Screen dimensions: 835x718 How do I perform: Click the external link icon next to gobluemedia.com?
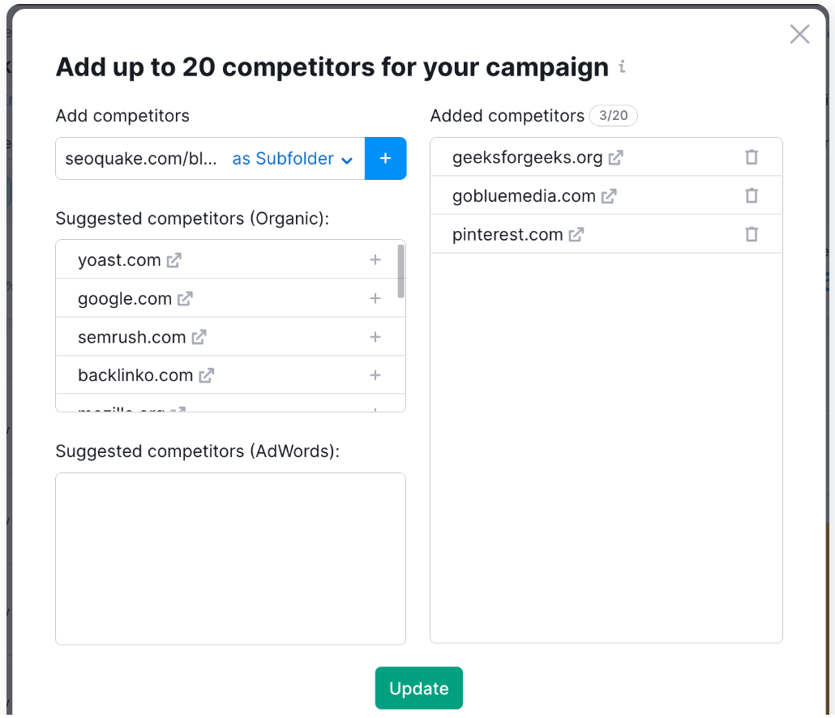(609, 195)
